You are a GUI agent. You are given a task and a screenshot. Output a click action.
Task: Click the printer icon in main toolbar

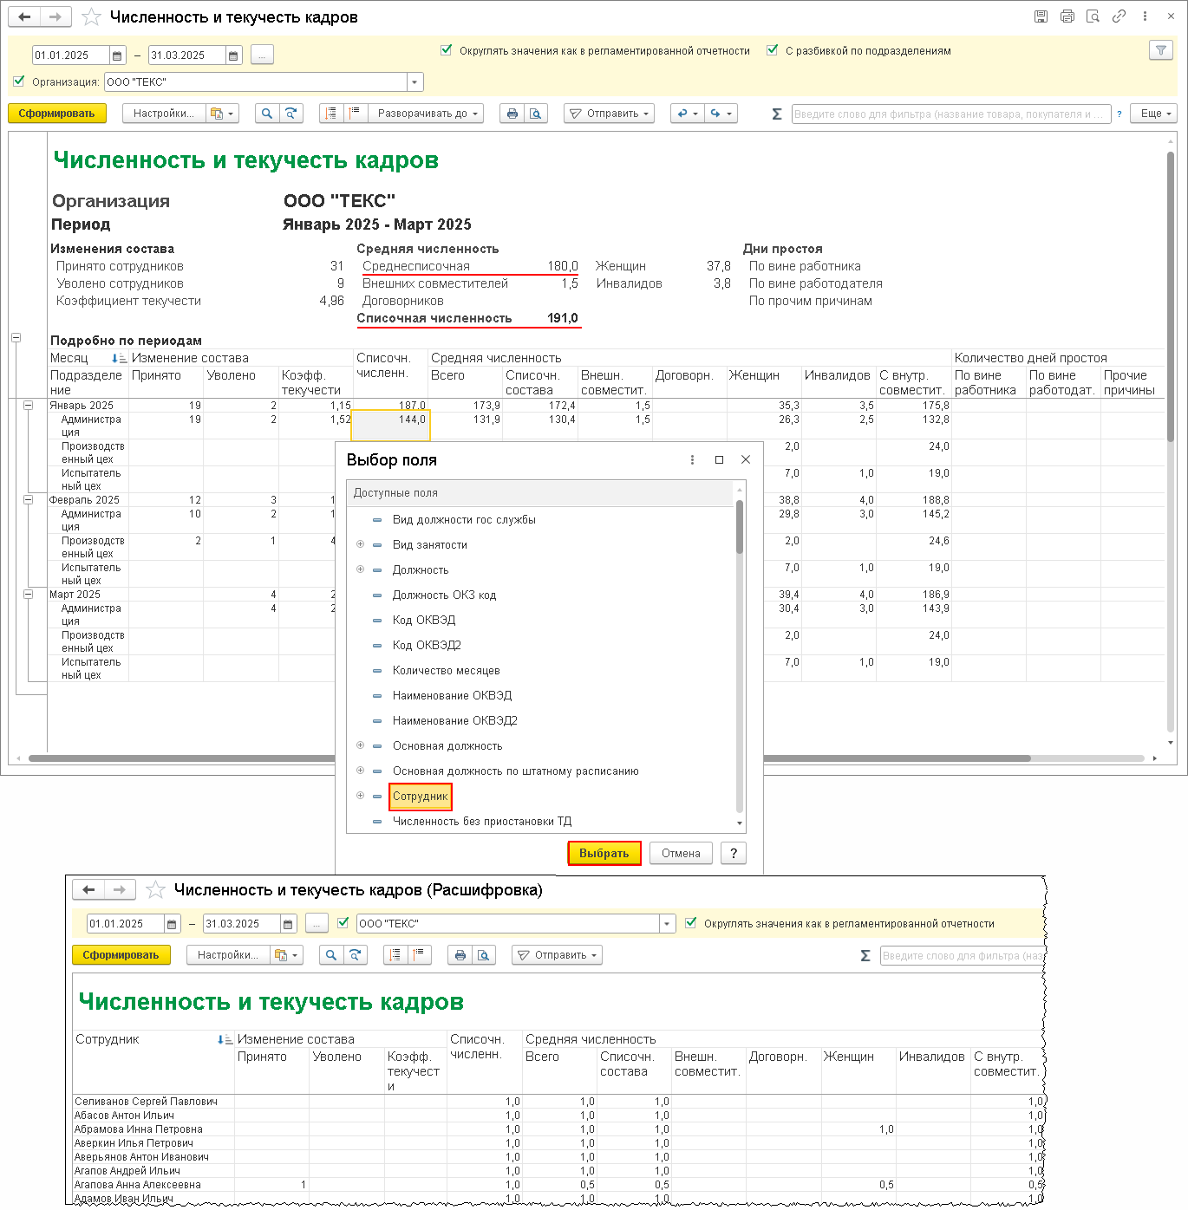pyautogui.click(x=512, y=114)
